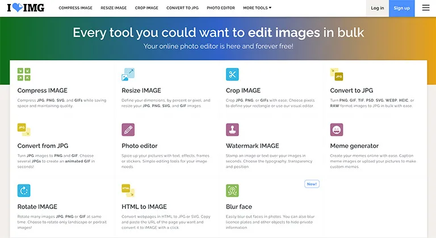Open the hamburger menu icon
Image resolution: width=436 pixels, height=238 pixels.
coord(426,8)
